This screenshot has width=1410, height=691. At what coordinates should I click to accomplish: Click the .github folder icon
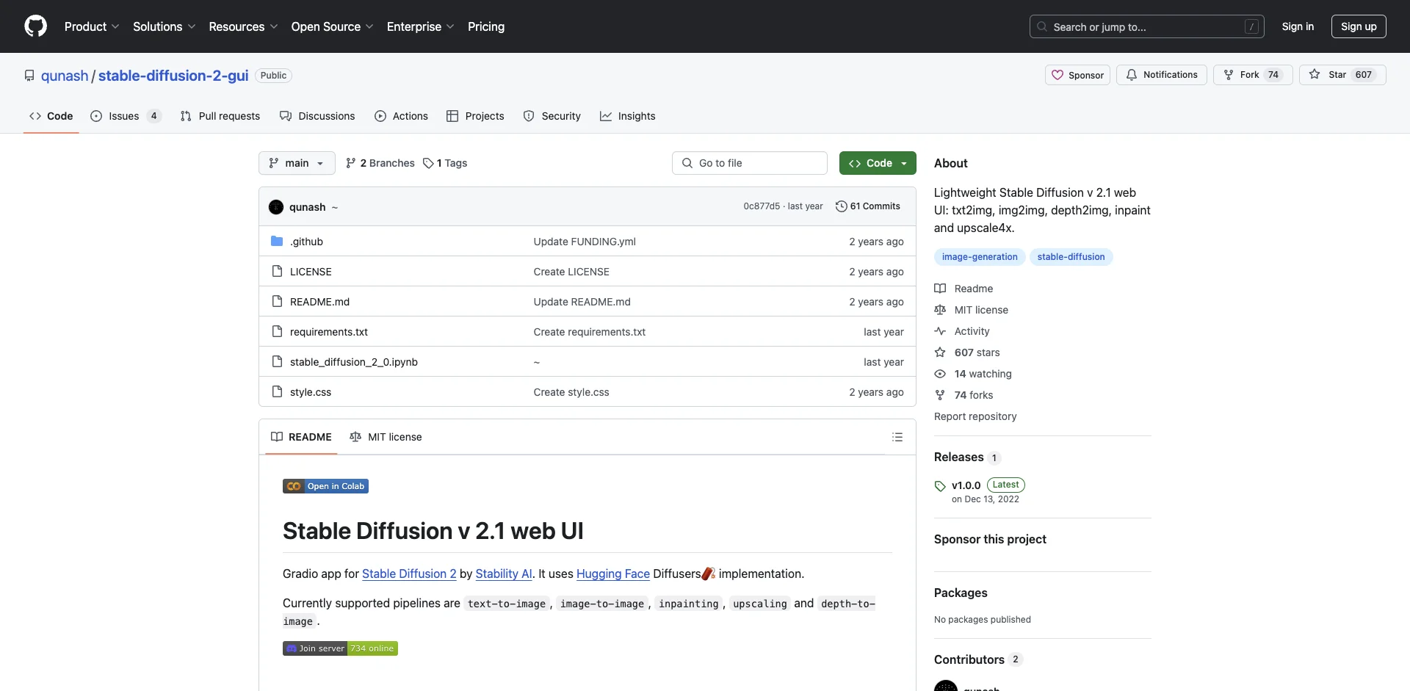point(277,242)
